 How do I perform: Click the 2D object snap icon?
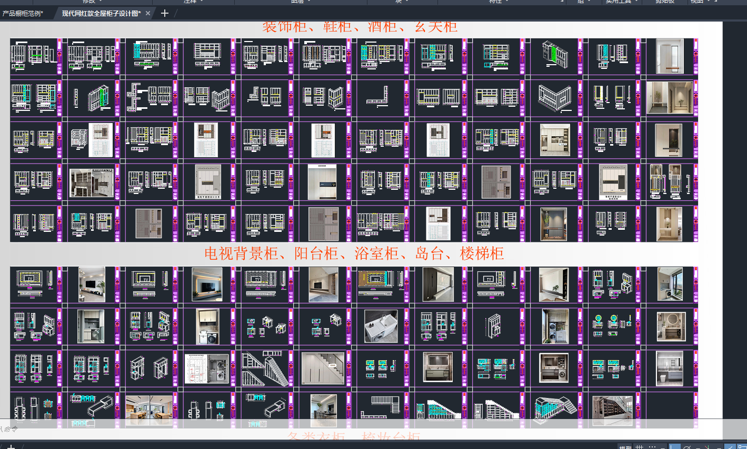point(742,447)
